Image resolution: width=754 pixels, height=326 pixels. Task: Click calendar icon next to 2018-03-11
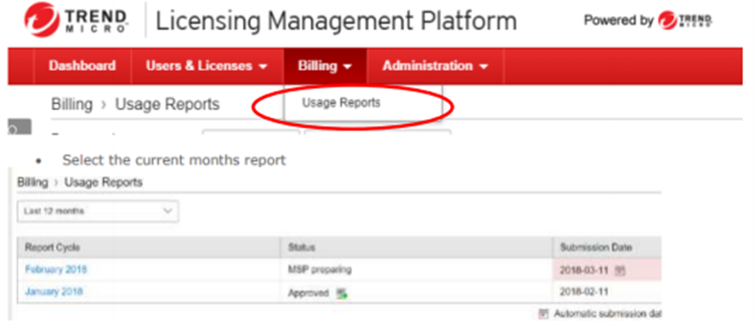coord(620,271)
